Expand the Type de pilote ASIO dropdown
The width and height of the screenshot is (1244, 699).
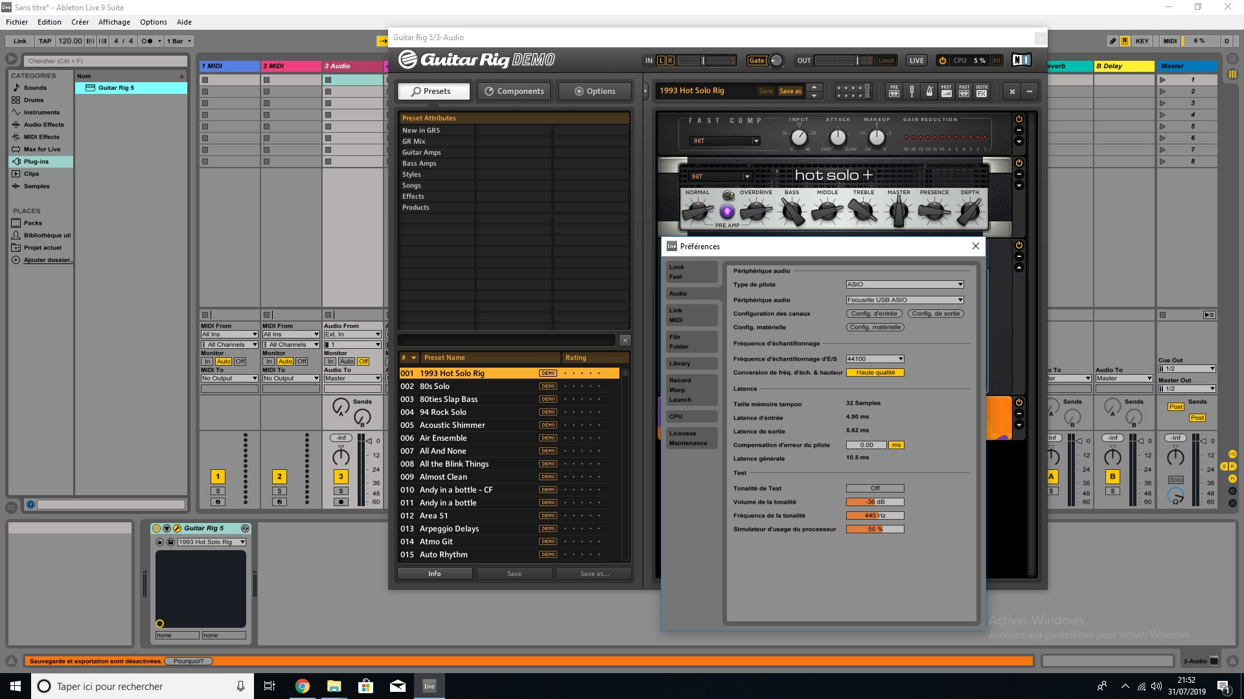coord(904,285)
